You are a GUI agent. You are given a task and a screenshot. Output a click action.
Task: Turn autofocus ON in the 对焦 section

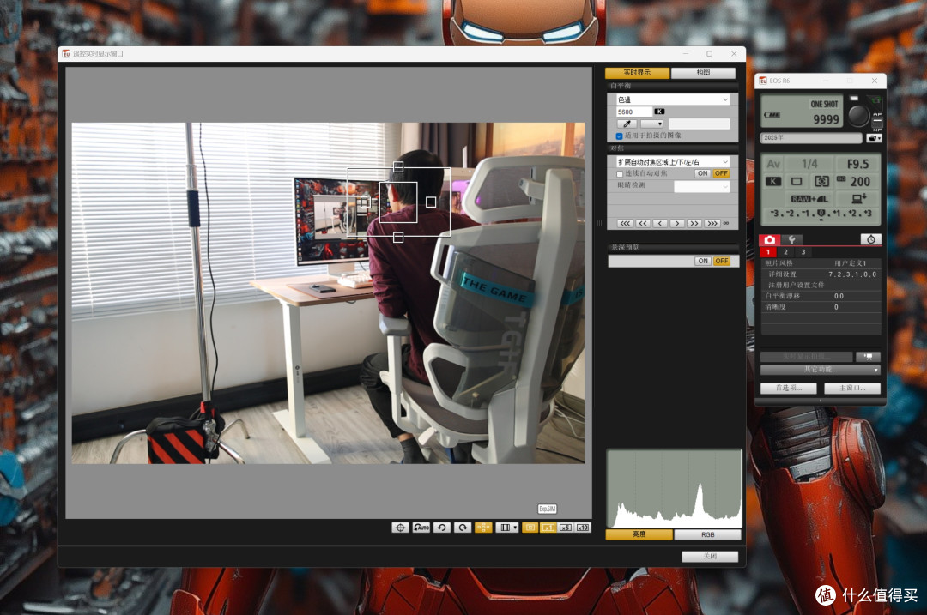coord(702,173)
